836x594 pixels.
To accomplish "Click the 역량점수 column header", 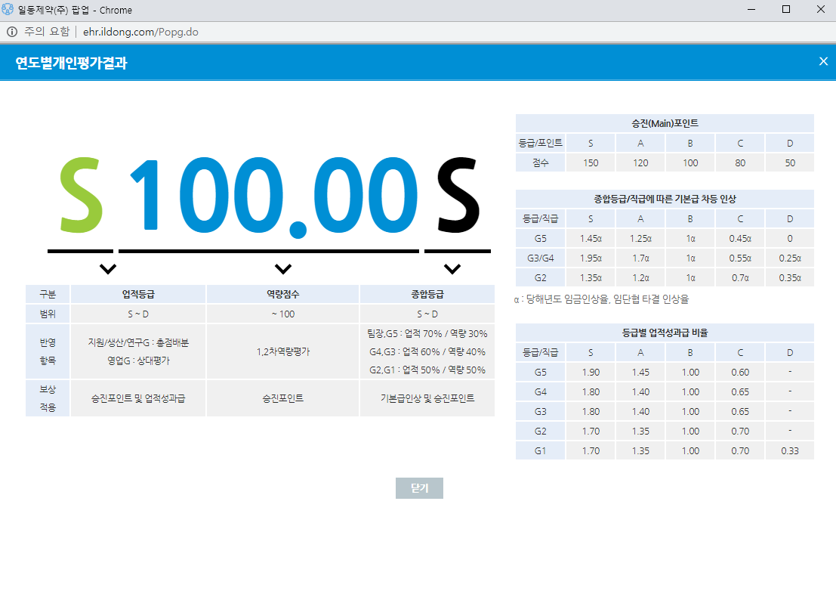I will pos(283,294).
